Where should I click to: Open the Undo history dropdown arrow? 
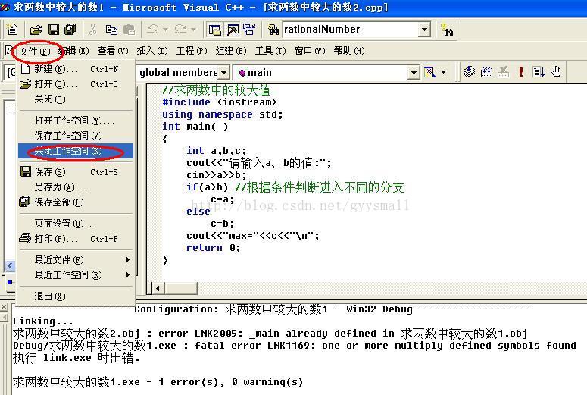165,30
